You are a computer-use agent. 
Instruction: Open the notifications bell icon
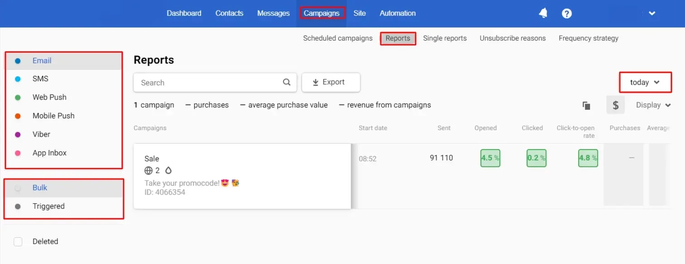(x=543, y=14)
